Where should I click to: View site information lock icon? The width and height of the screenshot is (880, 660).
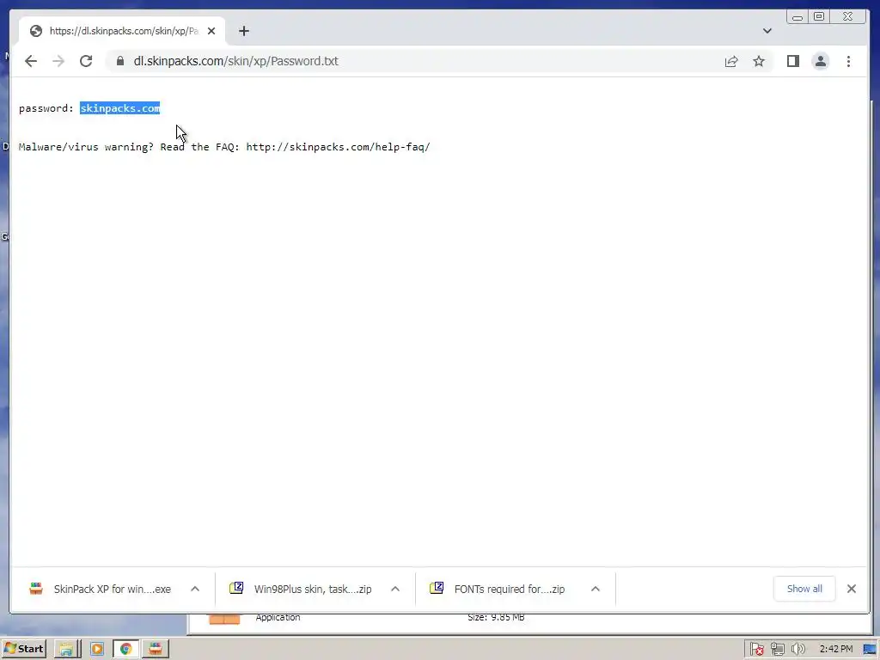120,61
